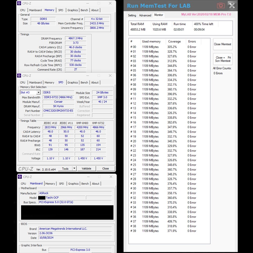Switch to the Setting tab in MemTest
The image size is (253, 253).
coord(132,15)
